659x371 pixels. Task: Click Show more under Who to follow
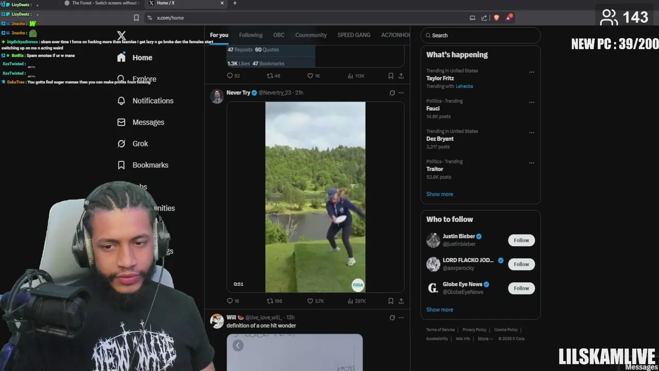point(440,310)
